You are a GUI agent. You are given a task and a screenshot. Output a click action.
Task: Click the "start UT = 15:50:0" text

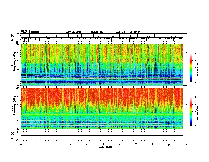click(127, 32)
